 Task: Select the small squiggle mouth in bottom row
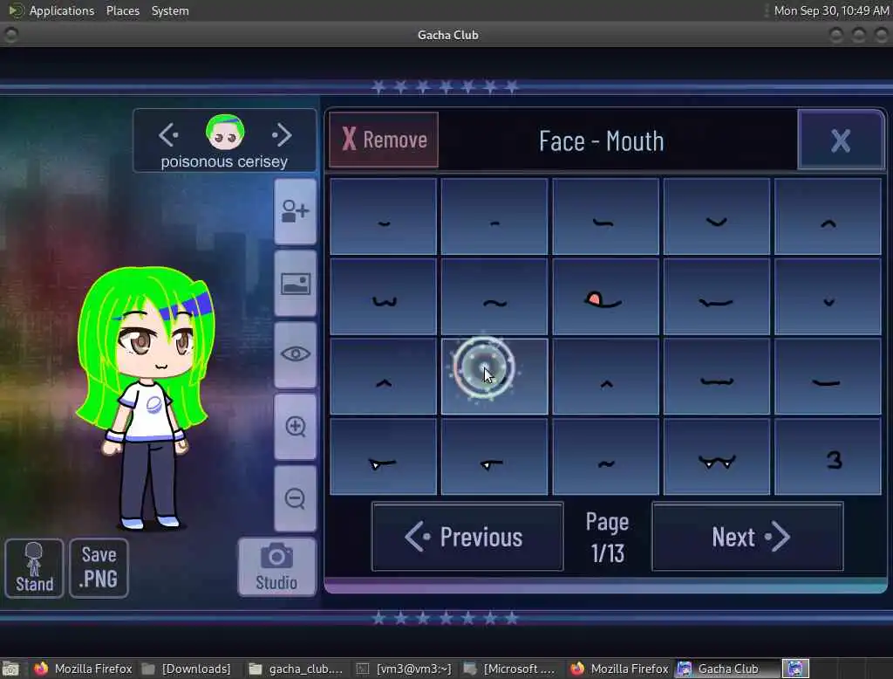pyautogui.click(x=605, y=456)
